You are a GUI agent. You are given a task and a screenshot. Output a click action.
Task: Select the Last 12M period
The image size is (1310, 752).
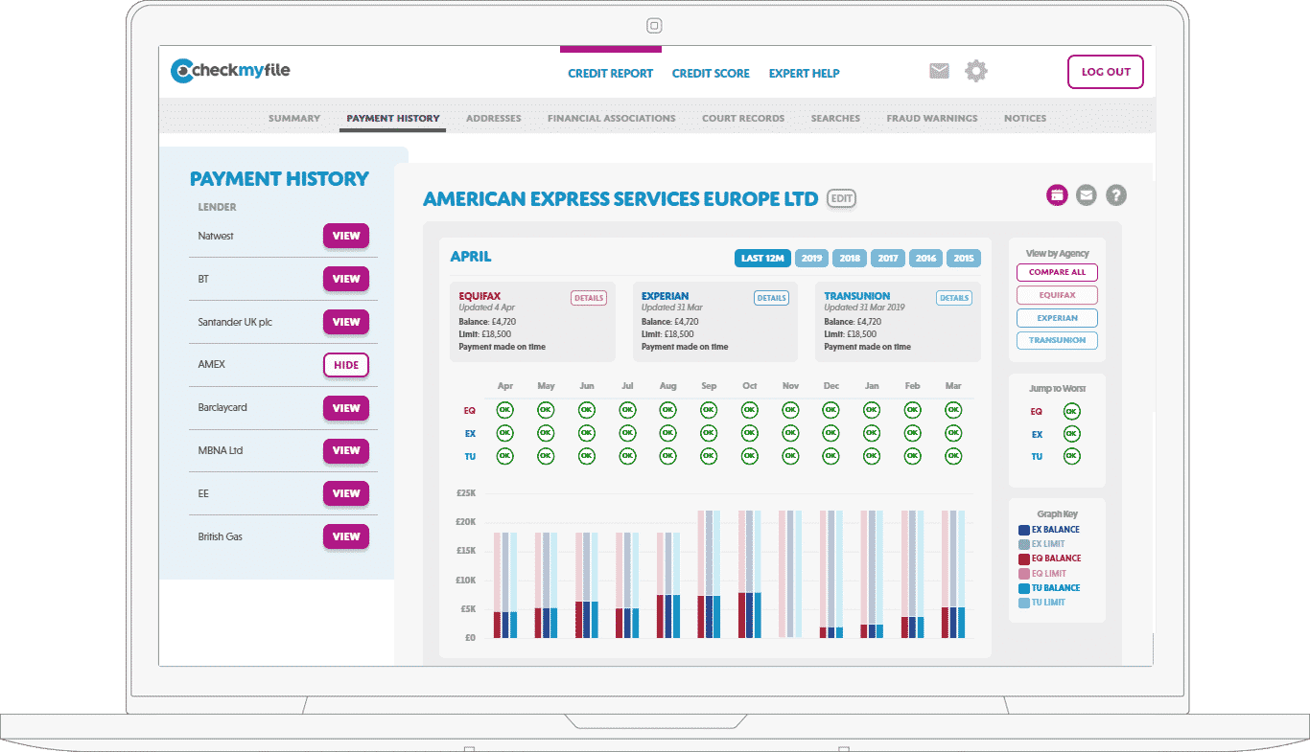(x=762, y=258)
